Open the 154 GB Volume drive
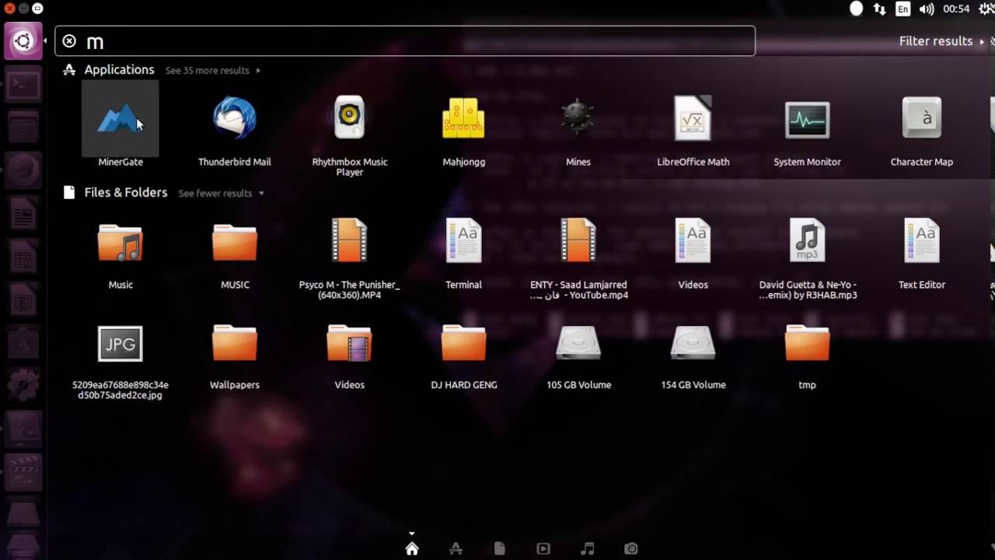 tap(693, 345)
